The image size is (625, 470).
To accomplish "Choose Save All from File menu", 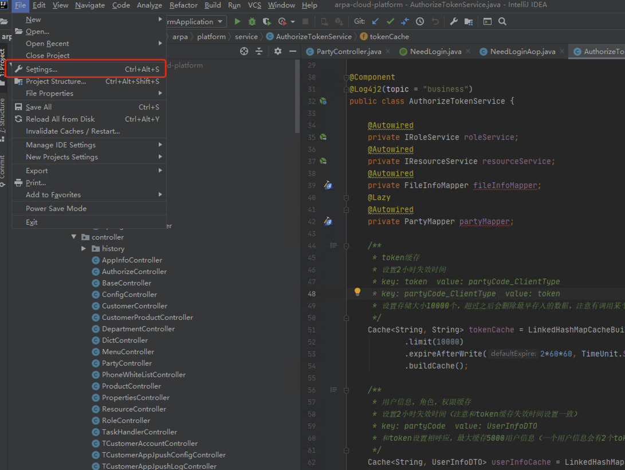I will (89, 107).
